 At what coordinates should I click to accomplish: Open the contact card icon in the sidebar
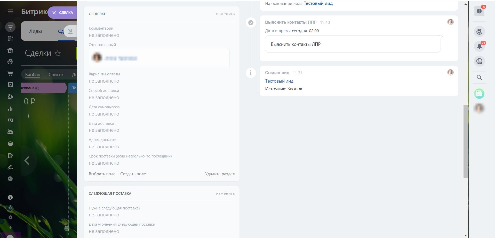coord(10,120)
